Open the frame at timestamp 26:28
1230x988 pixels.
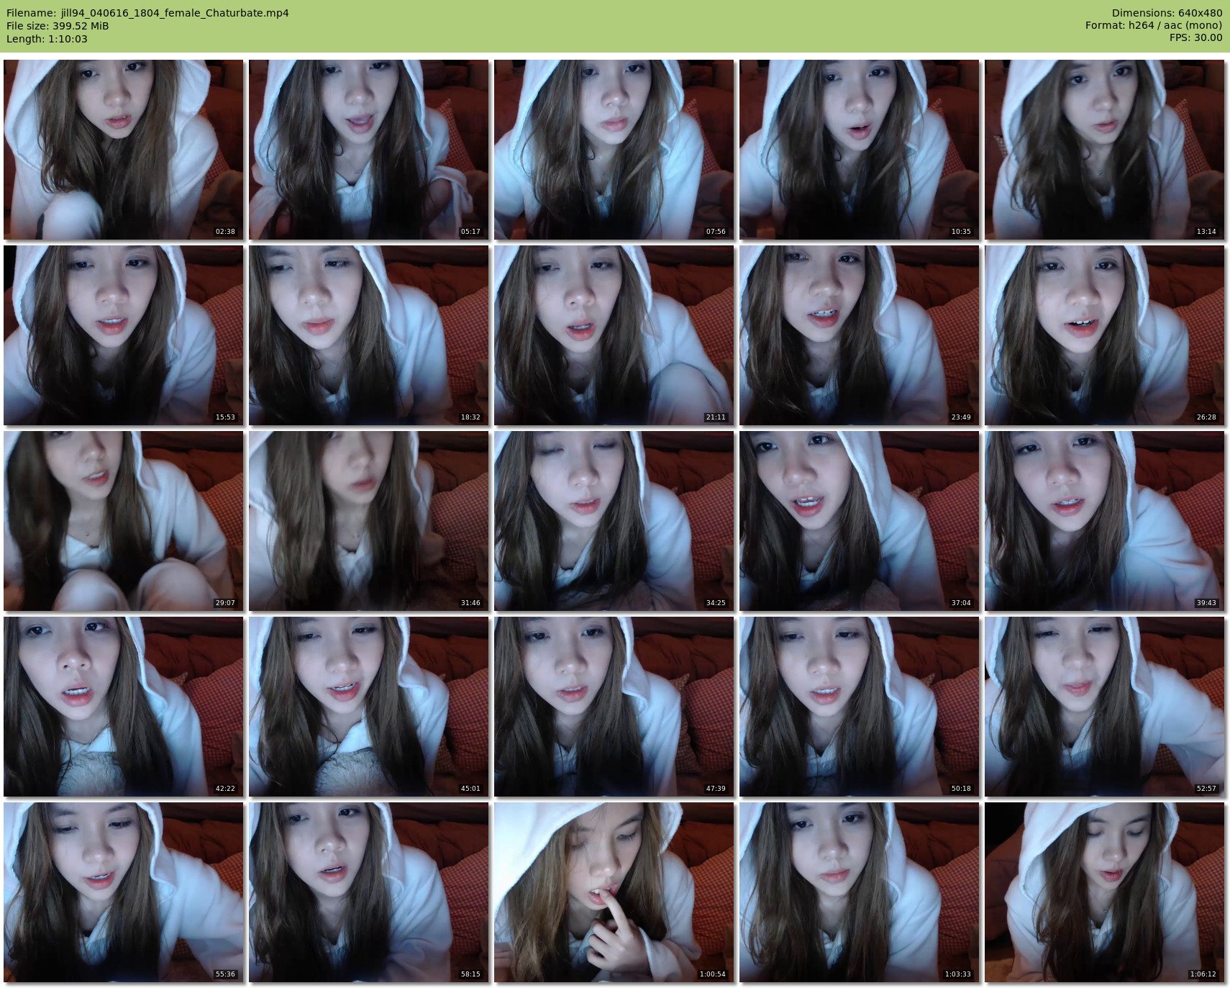(x=1104, y=335)
